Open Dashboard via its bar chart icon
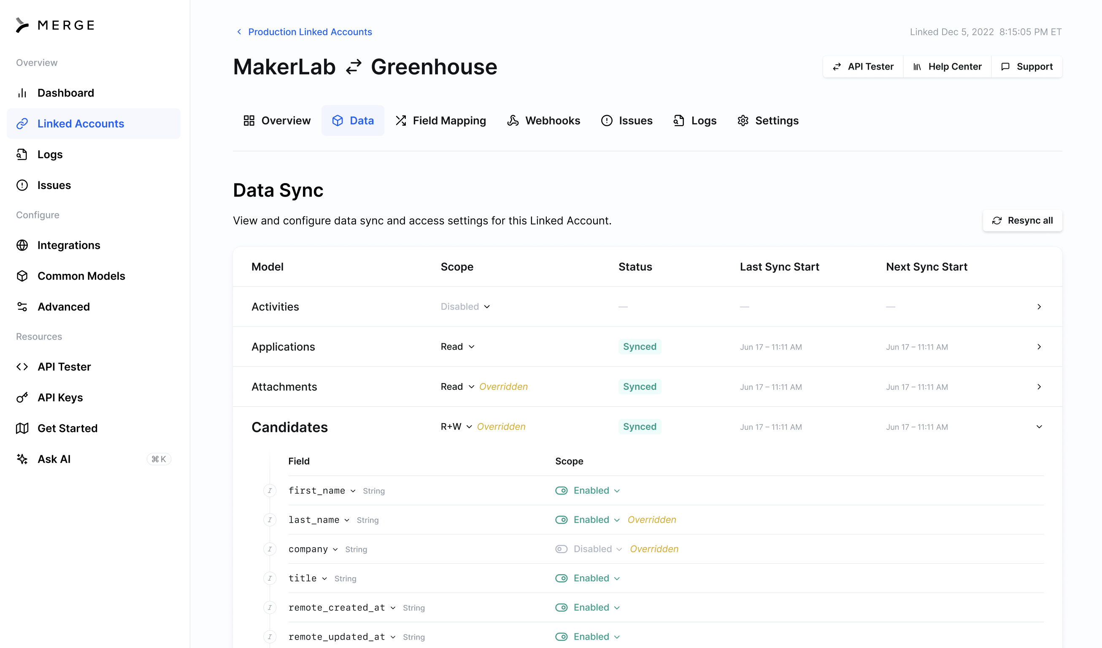1102x648 pixels. pos(22,93)
